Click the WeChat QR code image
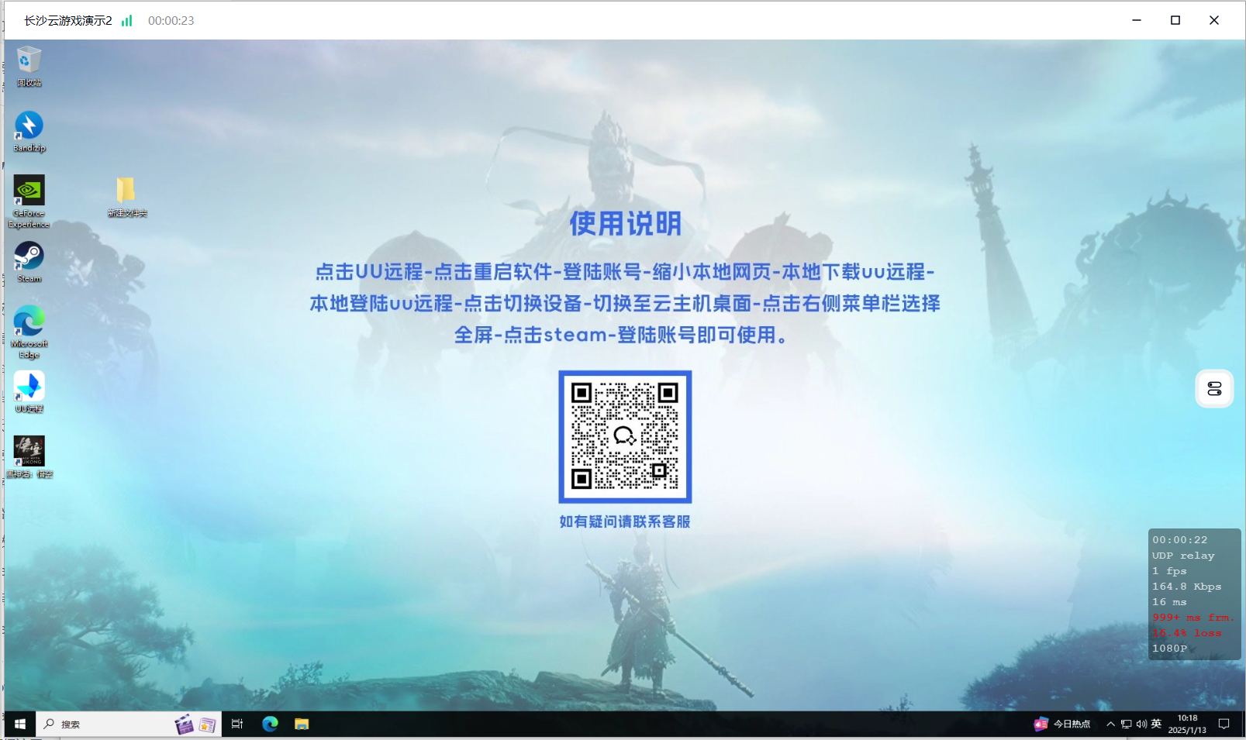The width and height of the screenshot is (1246, 740). click(625, 436)
